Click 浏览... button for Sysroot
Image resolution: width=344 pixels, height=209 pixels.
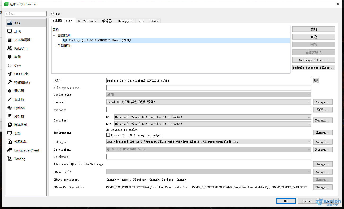pos(323,110)
